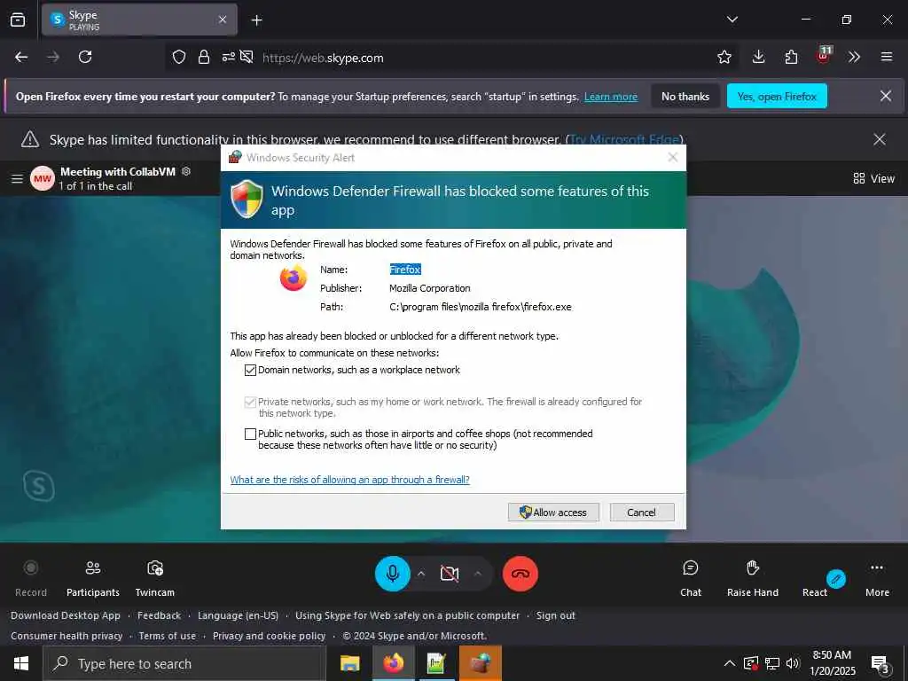Show more toolbar tools overflow chevron

pyautogui.click(x=854, y=57)
